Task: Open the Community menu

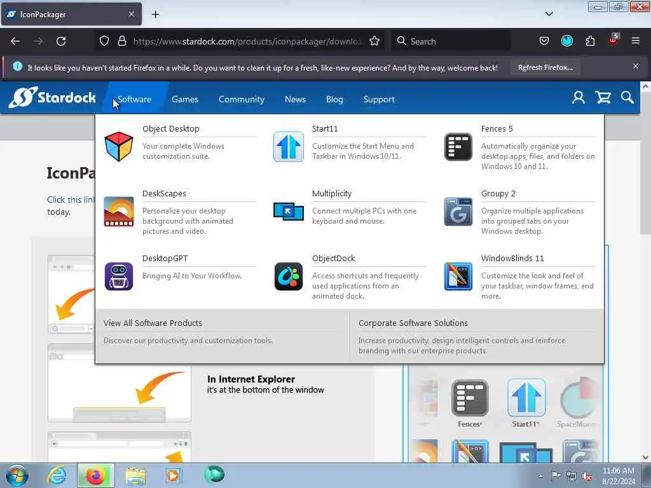Action: [x=241, y=100]
